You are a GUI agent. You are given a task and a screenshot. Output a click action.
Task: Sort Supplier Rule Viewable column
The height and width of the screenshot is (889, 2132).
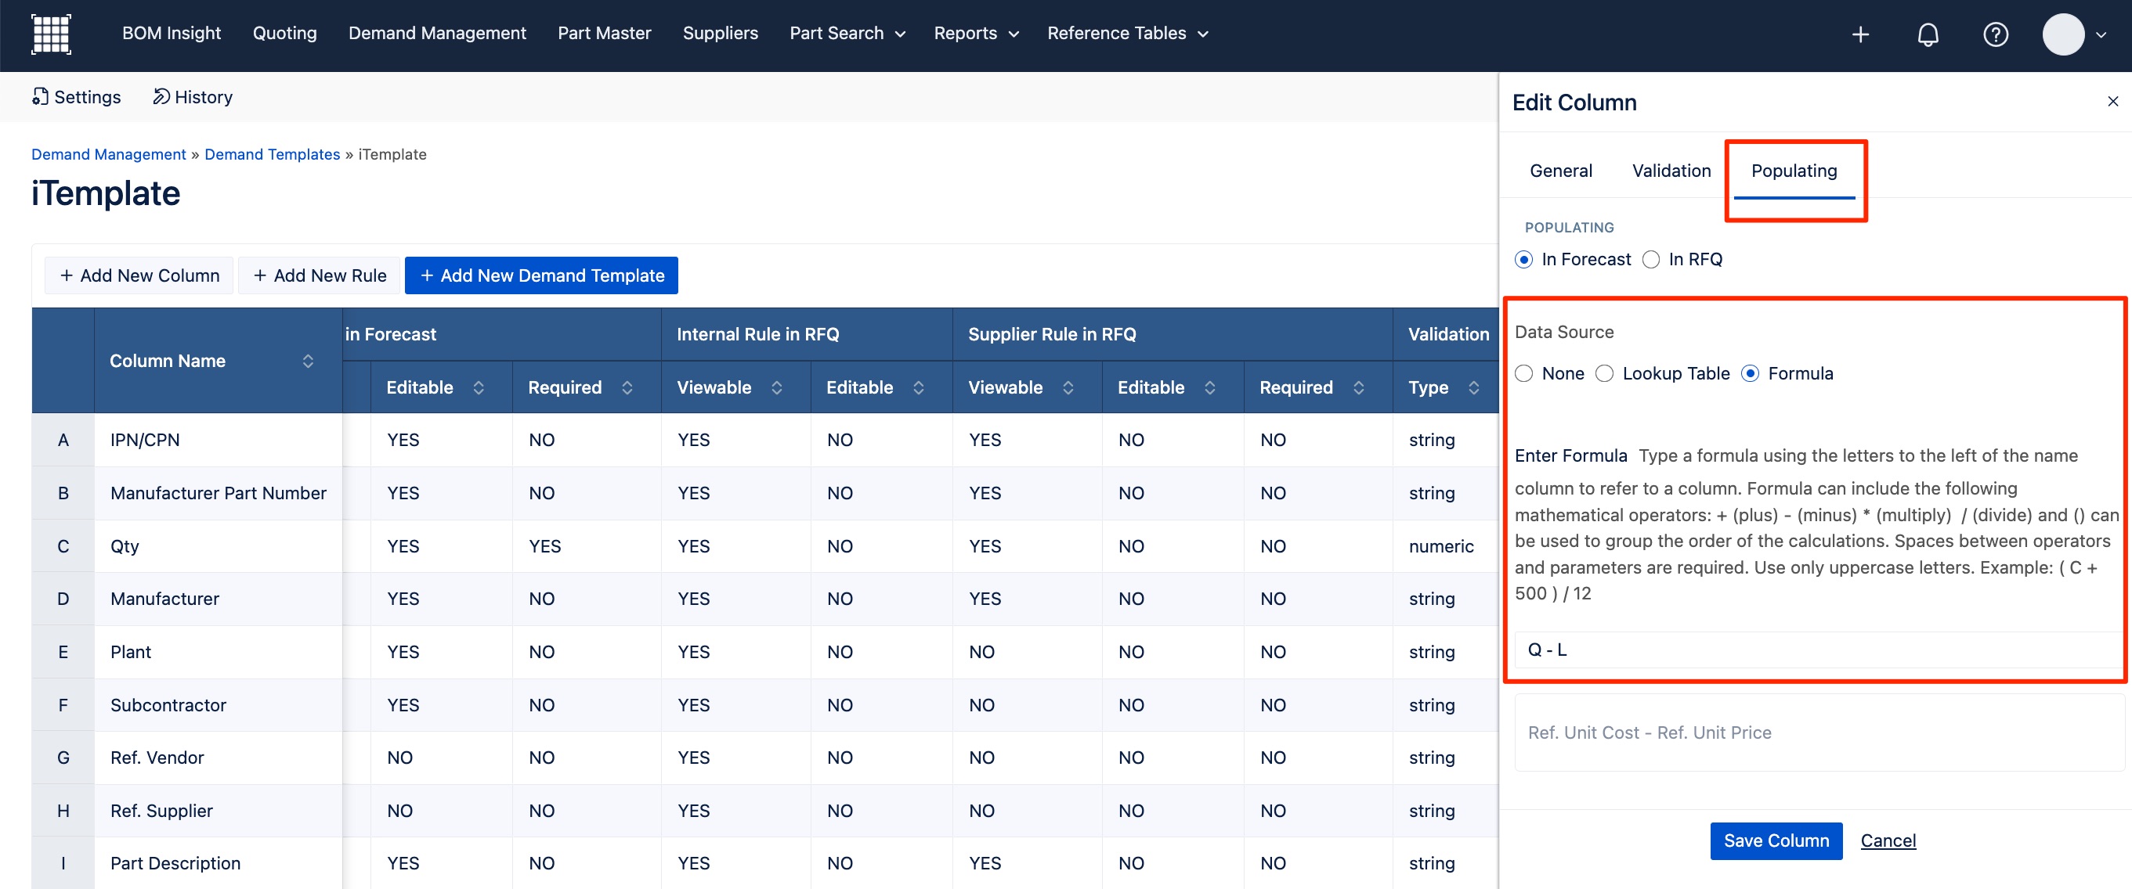pyautogui.click(x=1068, y=387)
